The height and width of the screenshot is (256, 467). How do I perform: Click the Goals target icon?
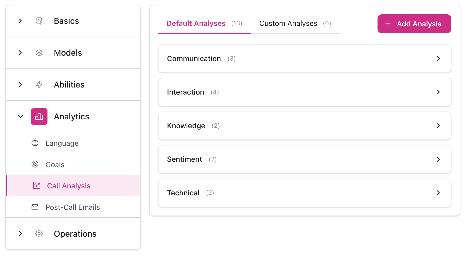(x=35, y=164)
